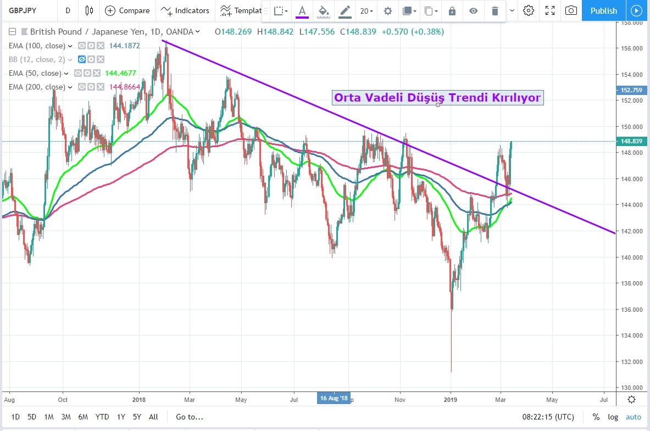Set range to 6M

(83, 417)
